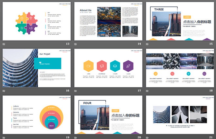Select slide 17 with four hexagon icons
The height and width of the screenshot is (139, 216).
(x=108, y=68)
